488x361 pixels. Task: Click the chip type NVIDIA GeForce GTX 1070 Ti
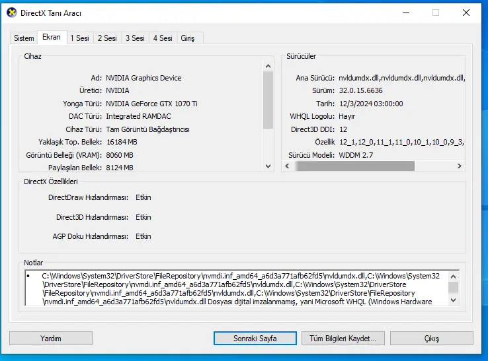click(151, 104)
